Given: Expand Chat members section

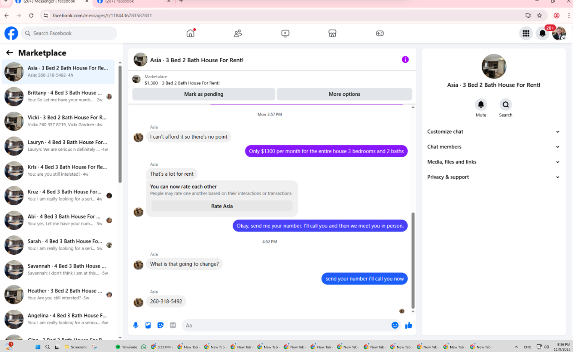Looking at the screenshot, I should (493, 147).
